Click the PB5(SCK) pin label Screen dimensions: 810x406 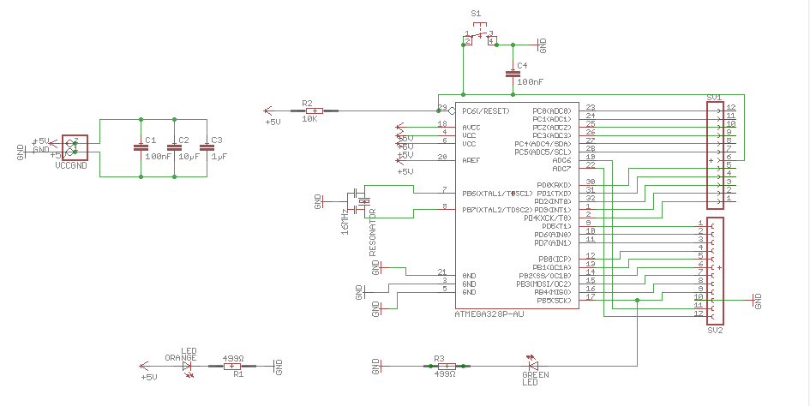point(555,301)
